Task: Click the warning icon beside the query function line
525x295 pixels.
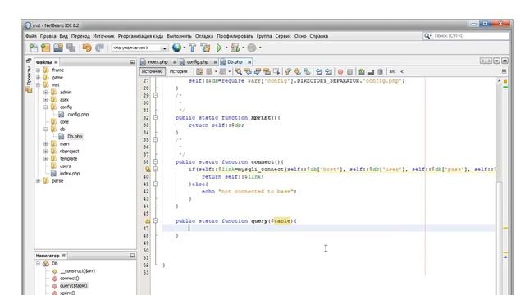Action: (x=148, y=221)
